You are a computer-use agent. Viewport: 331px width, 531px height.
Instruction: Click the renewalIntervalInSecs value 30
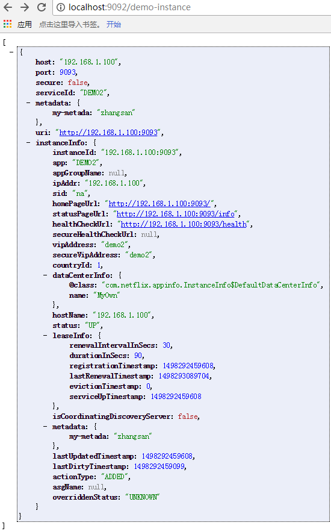pos(166,345)
